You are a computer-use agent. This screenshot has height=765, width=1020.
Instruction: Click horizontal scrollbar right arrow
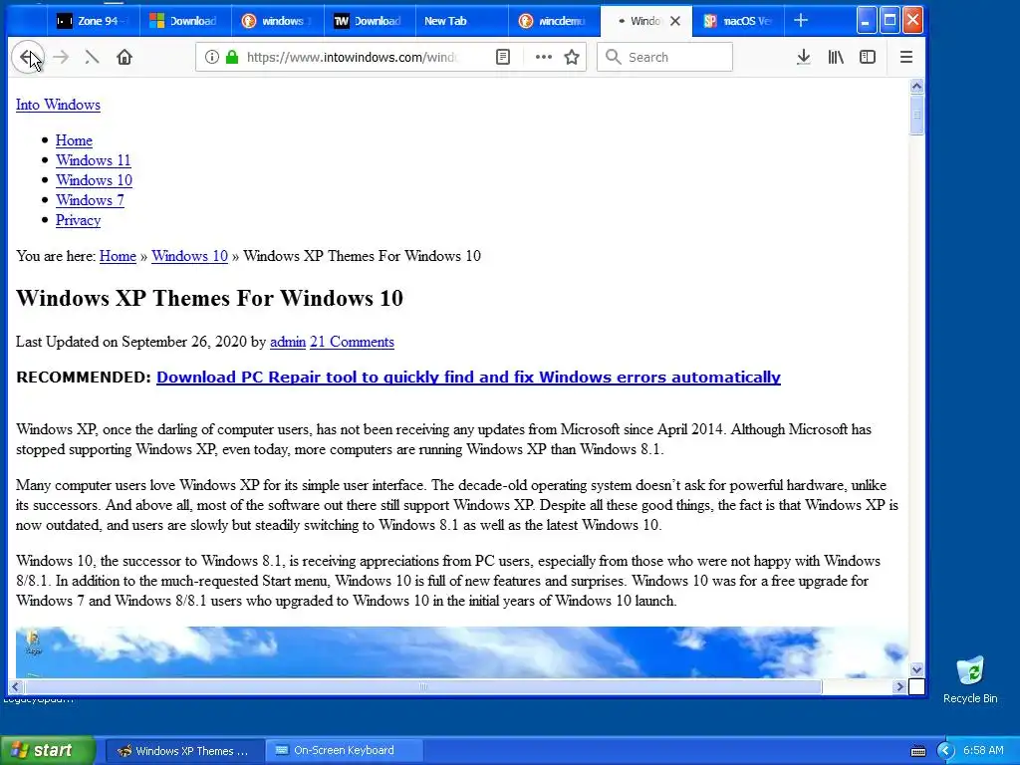(899, 686)
